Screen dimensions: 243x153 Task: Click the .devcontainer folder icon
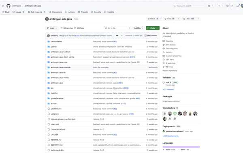pyautogui.click(x=49, y=42)
